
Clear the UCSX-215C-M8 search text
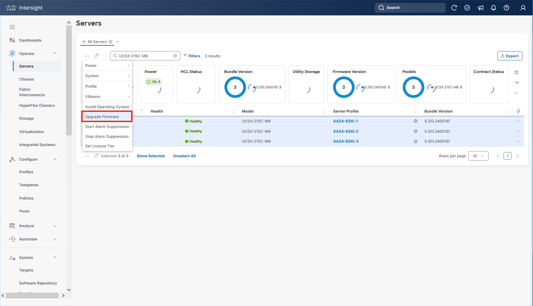pyautogui.click(x=175, y=56)
